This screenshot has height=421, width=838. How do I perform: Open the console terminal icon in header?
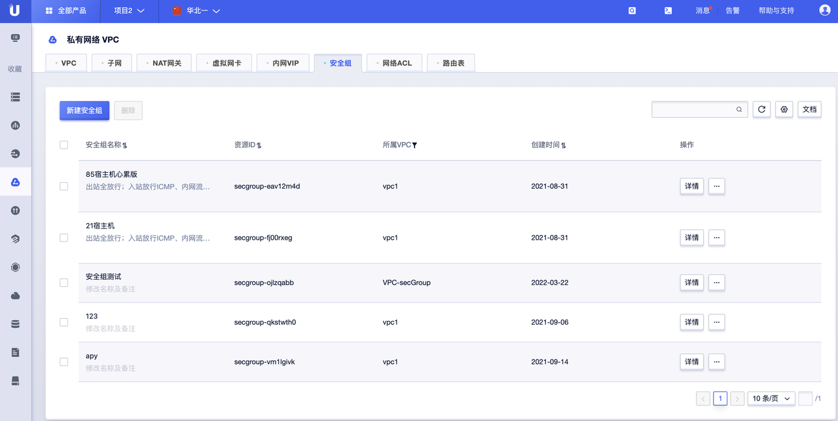[667, 10]
